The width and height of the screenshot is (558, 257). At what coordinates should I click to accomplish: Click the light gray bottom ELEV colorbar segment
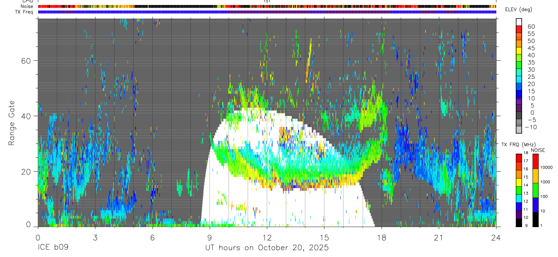519,131
